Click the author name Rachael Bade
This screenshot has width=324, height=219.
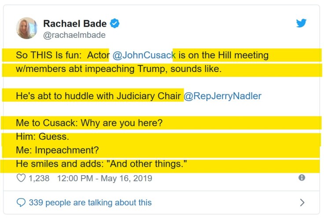point(75,24)
